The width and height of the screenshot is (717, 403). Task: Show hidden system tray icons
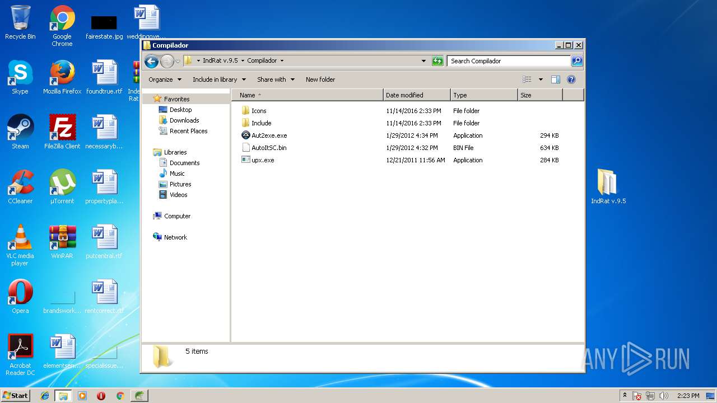(625, 396)
